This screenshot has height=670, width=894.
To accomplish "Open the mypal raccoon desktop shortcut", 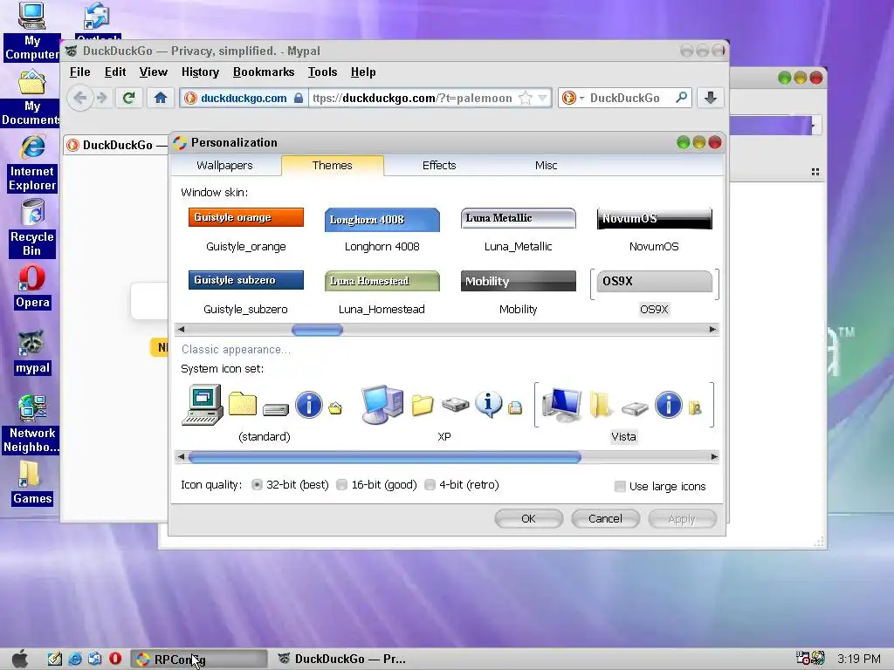I will (32, 352).
